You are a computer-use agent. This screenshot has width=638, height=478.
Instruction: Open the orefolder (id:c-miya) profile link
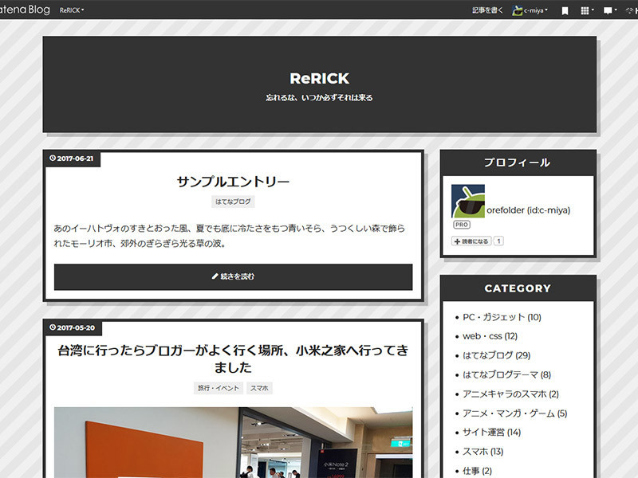pos(529,210)
